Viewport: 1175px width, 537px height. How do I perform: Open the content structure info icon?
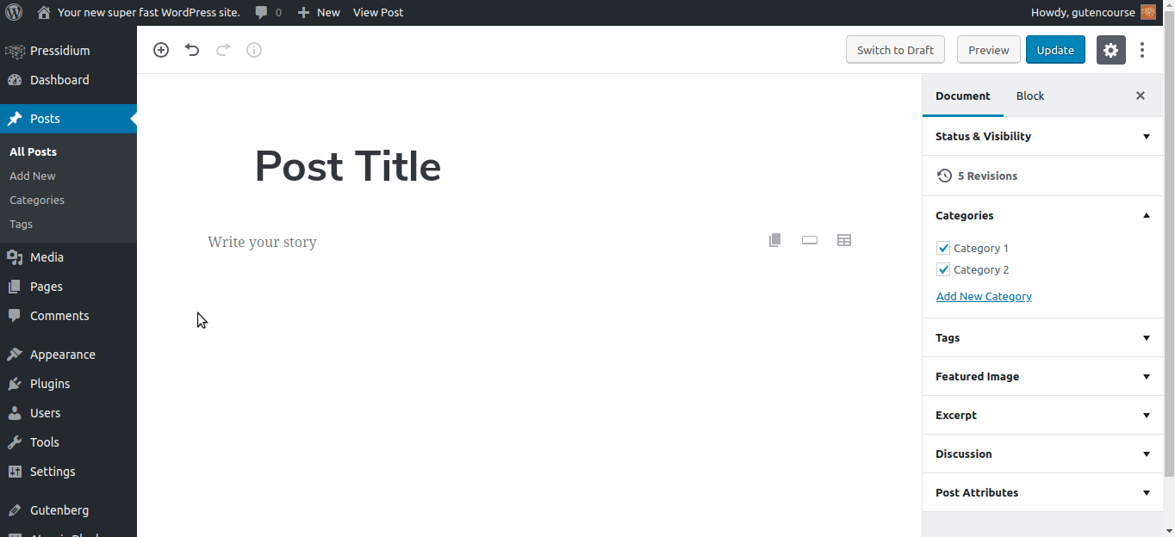pyautogui.click(x=254, y=50)
